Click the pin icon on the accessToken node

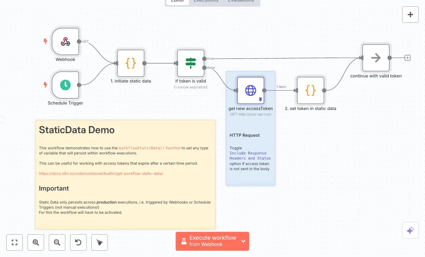coord(261,99)
